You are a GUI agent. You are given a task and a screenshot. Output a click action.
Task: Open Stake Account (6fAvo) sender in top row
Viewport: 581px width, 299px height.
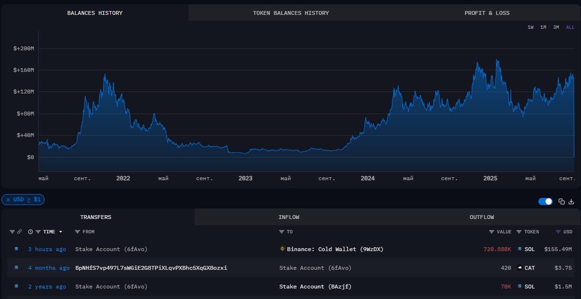point(111,249)
